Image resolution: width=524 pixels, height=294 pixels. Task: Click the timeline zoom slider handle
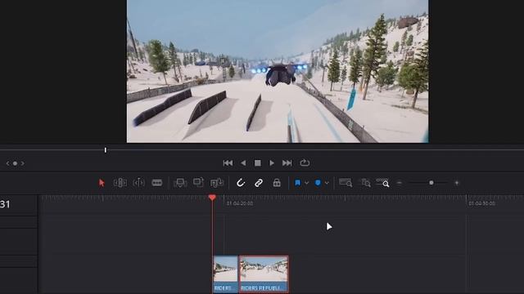click(431, 183)
